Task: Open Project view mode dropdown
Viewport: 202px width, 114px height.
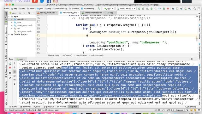Action: point(13,13)
